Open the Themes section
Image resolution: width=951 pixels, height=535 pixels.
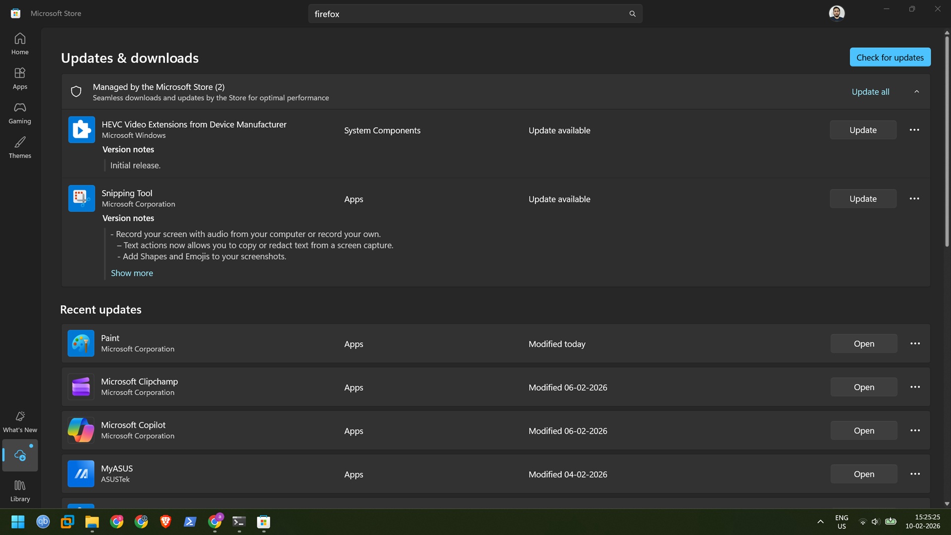coord(20,147)
